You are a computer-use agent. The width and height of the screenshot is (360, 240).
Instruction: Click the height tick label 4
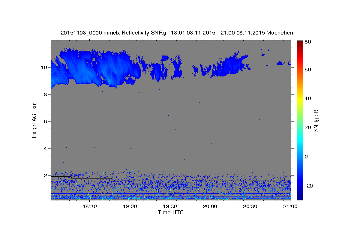pyautogui.click(x=46, y=148)
